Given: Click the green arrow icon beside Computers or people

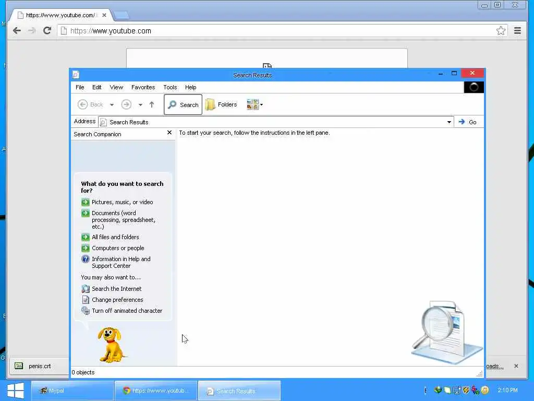Looking at the screenshot, I should click(x=85, y=248).
